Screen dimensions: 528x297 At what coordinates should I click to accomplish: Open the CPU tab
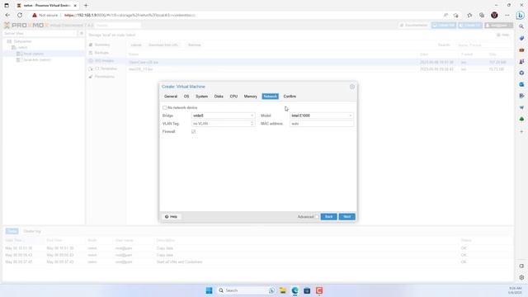point(233,97)
